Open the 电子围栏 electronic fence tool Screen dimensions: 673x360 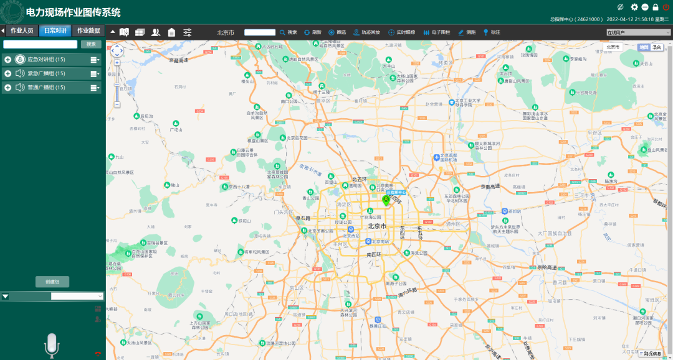tap(437, 32)
